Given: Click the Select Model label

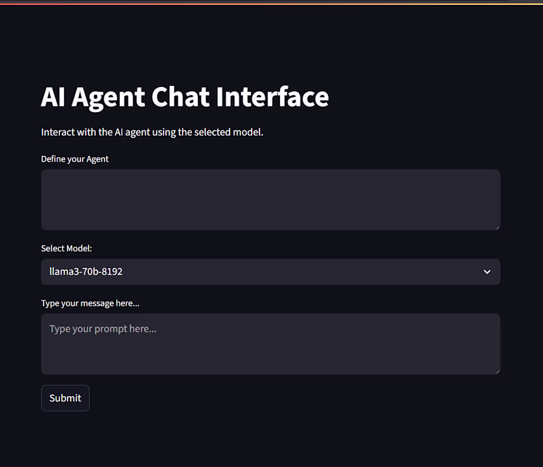Looking at the screenshot, I should (66, 249).
